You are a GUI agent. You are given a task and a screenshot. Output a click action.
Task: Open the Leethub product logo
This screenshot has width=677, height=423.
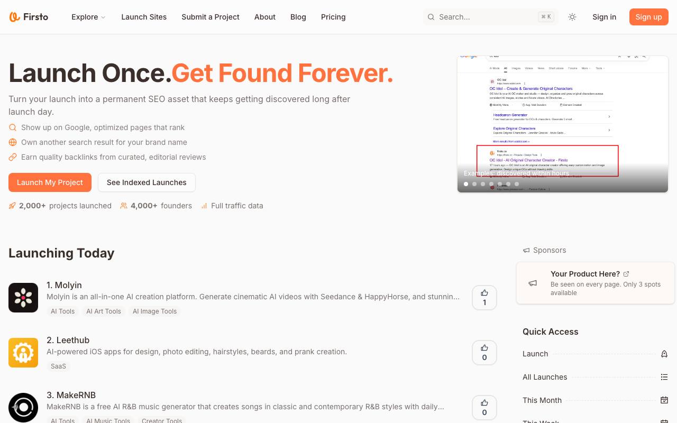[x=23, y=353]
